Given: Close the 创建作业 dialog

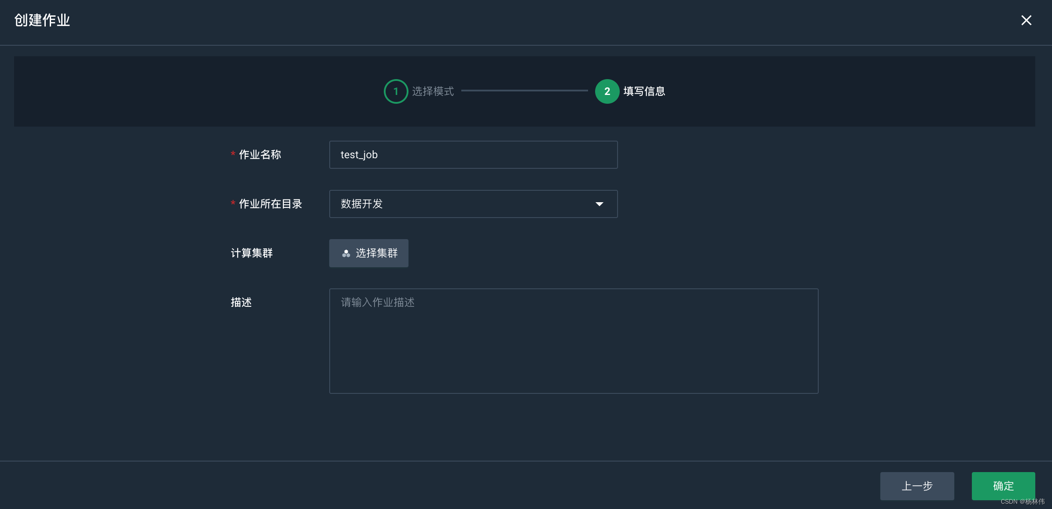Looking at the screenshot, I should pos(1026,20).
